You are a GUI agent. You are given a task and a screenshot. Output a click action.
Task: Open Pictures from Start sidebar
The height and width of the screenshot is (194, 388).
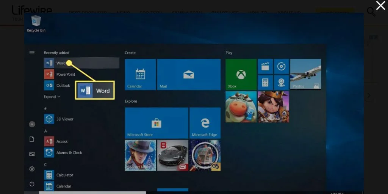tap(32, 154)
